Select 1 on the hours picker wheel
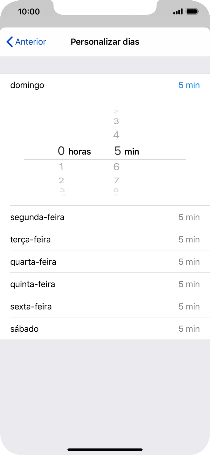 coord(61,167)
